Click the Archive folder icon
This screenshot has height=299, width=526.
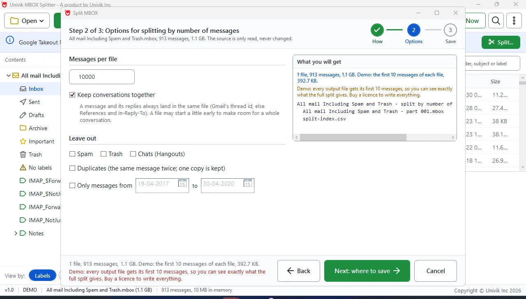click(x=23, y=128)
